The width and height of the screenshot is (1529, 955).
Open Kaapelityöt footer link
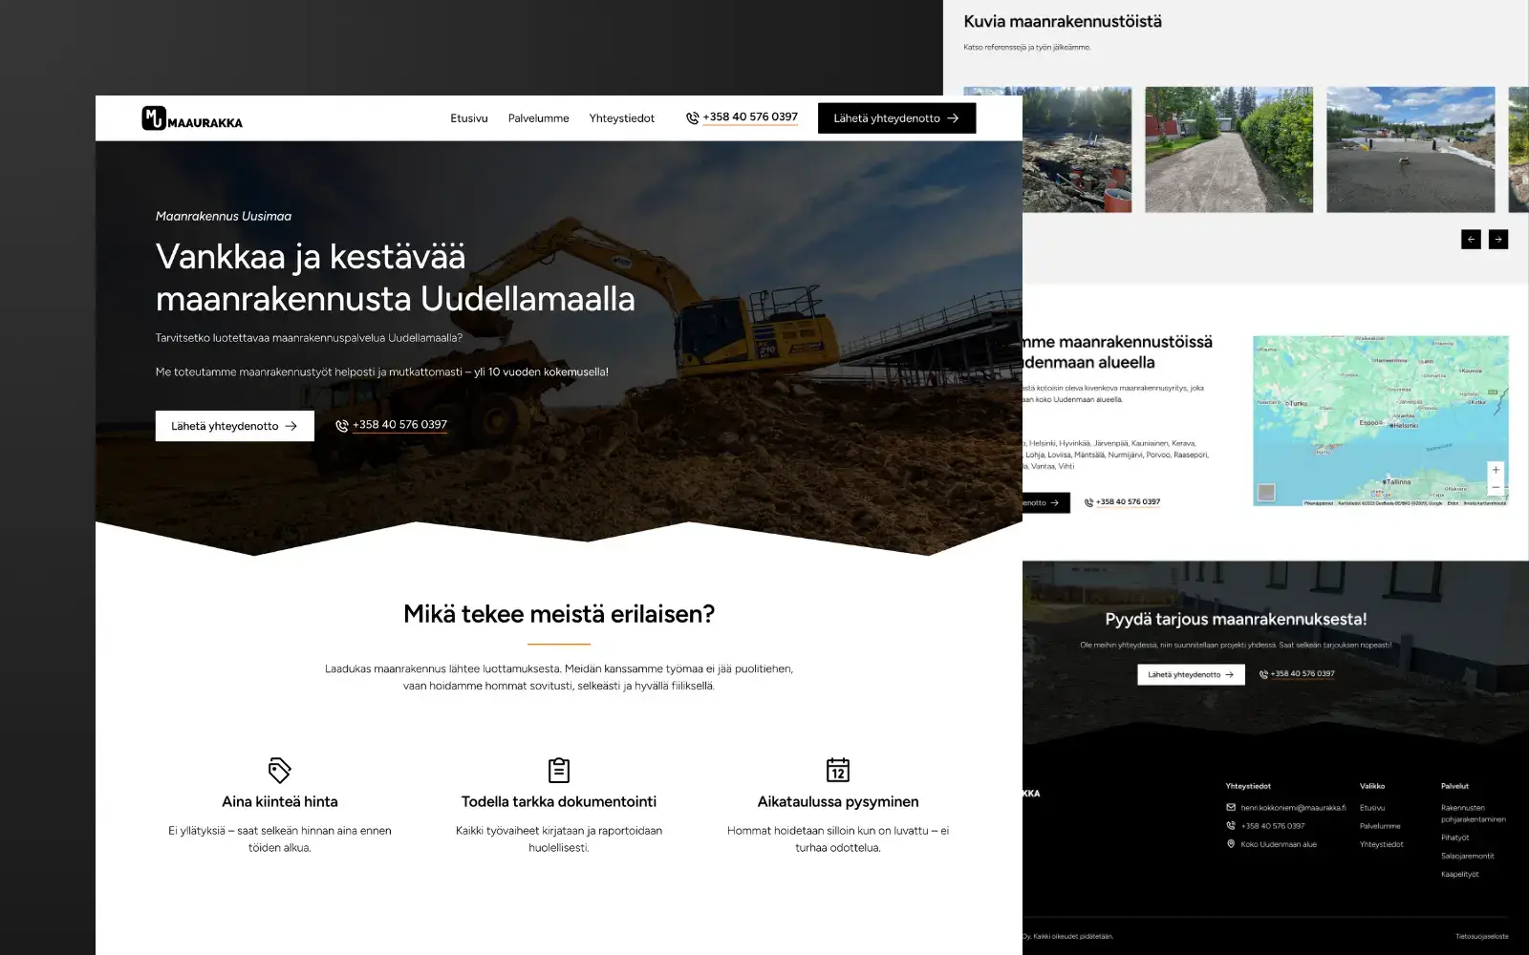point(1460,874)
